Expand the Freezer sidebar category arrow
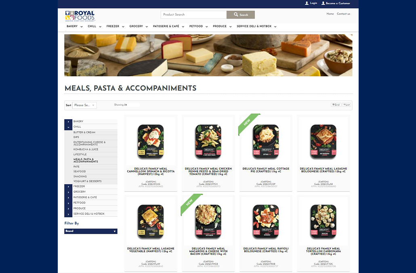 click(x=68, y=187)
